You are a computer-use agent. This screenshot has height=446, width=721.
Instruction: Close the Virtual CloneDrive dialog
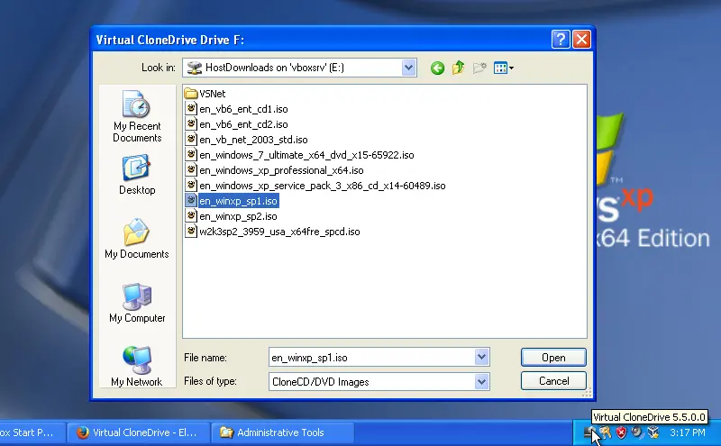click(x=581, y=40)
